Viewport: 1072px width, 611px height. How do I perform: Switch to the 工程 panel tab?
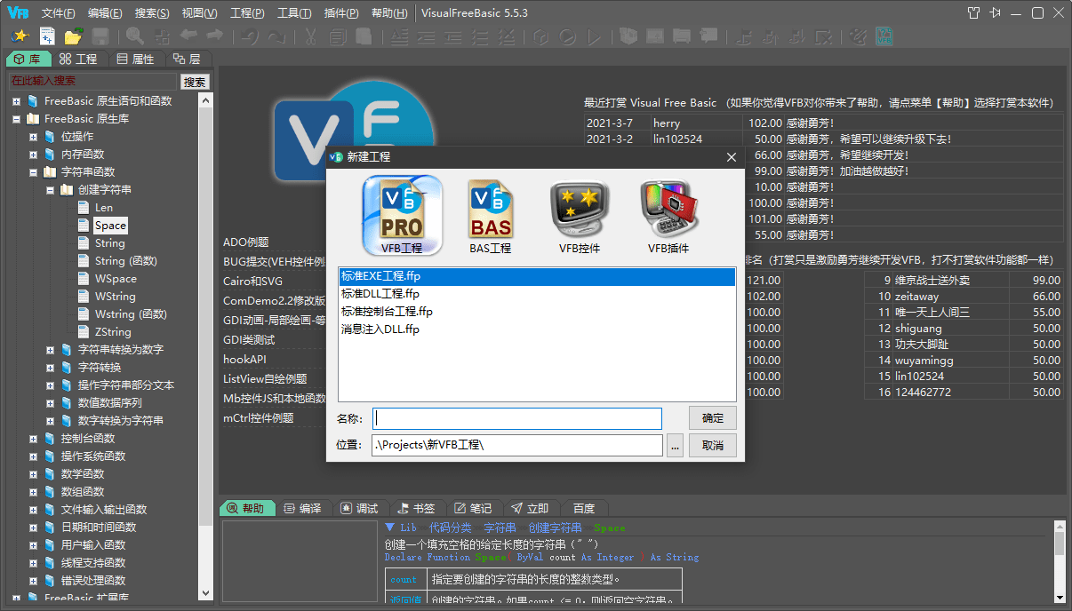point(79,59)
